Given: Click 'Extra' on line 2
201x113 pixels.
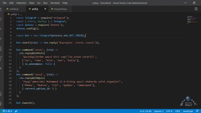Looking at the screenshot, I should (31, 21).
